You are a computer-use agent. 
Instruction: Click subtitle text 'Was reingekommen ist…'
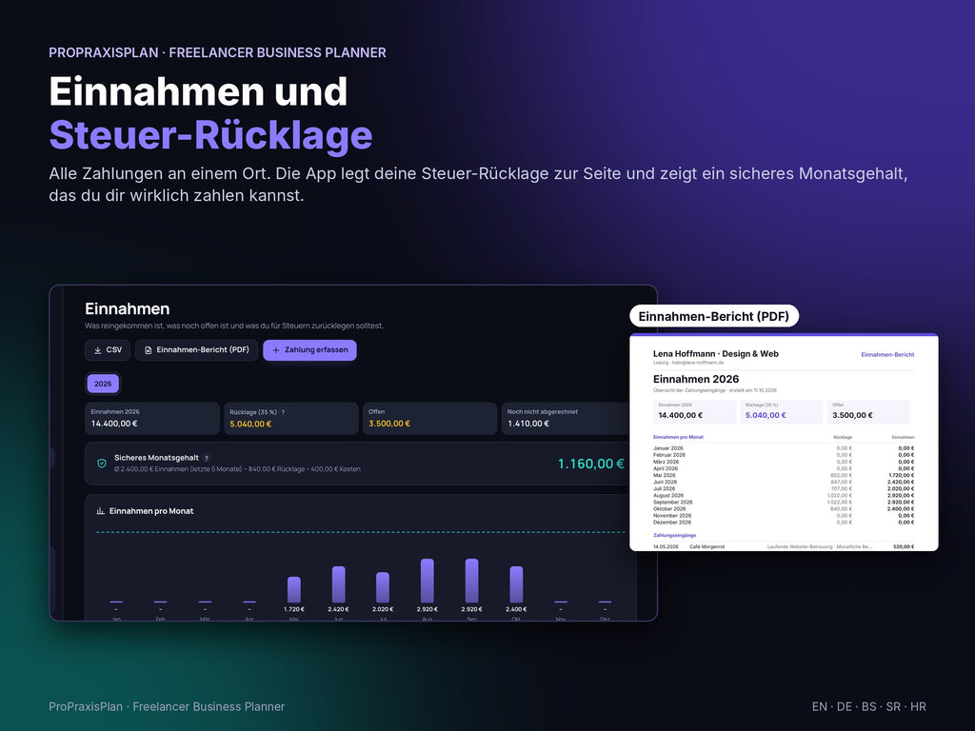point(234,326)
